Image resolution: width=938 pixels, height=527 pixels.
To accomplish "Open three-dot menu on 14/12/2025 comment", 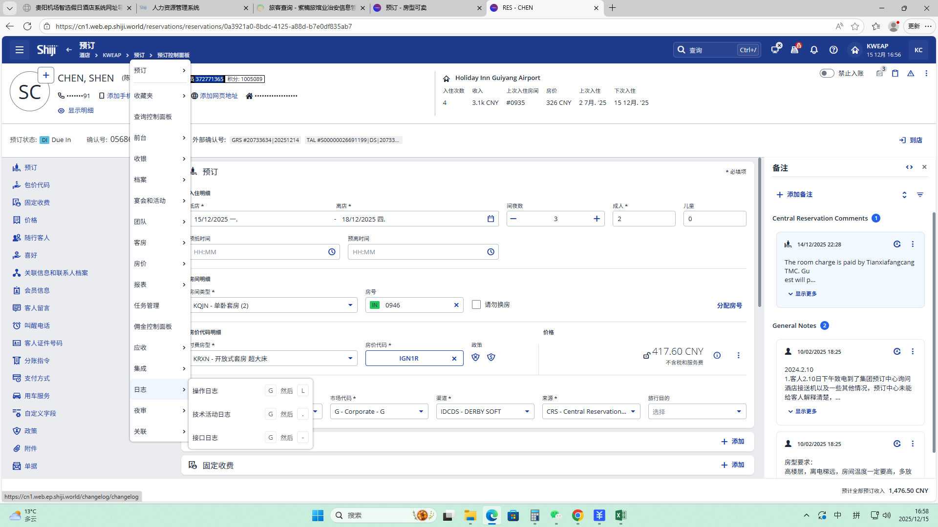I will point(913,244).
